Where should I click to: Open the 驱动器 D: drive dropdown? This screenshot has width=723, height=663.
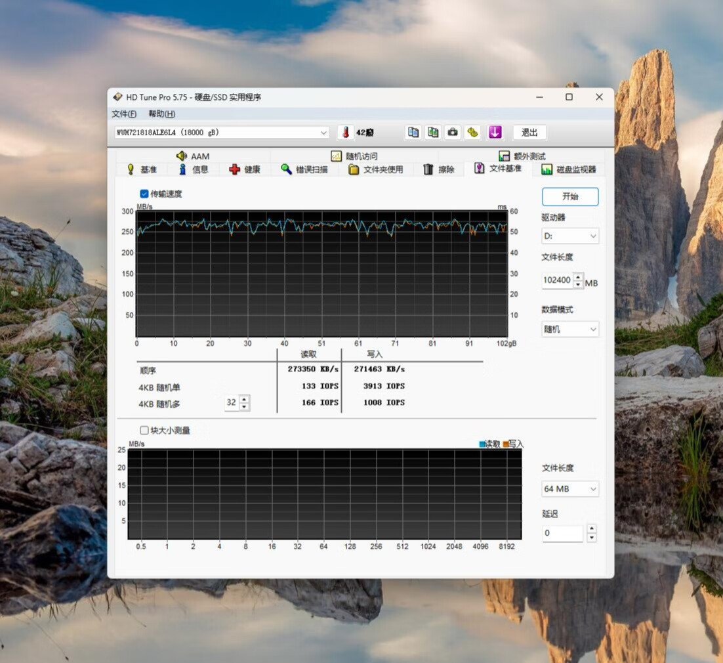click(570, 236)
